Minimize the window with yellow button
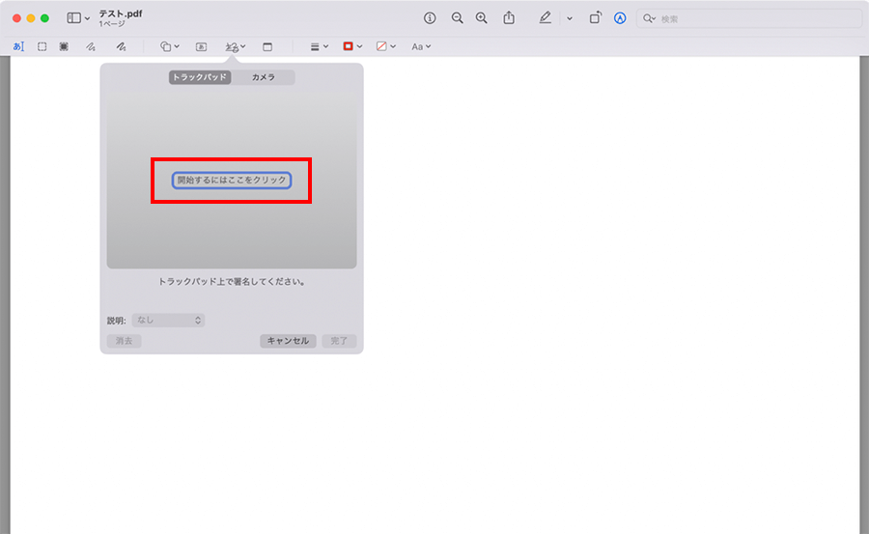 pos(31,18)
